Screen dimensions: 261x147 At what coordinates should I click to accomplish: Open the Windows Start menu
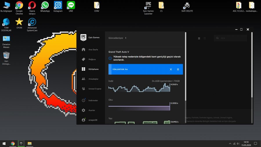(4, 144)
